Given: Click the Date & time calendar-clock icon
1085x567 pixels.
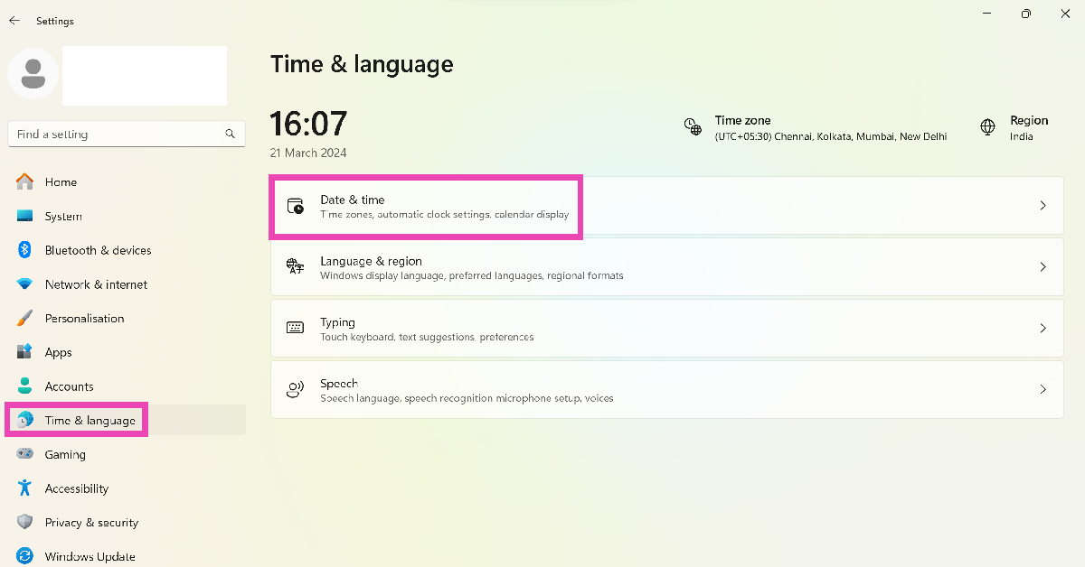Looking at the screenshot, I should (x=295, y=206).
